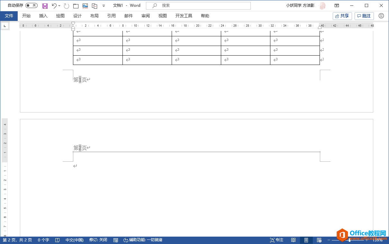Switch to the 开始 Home tab
Viewport: 389px width, 244px height.
pos(26,16)
